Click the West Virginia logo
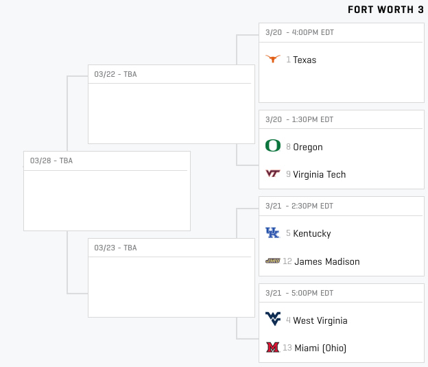The image size is (428, 367). pyautogui.click(x=273, y=320)
